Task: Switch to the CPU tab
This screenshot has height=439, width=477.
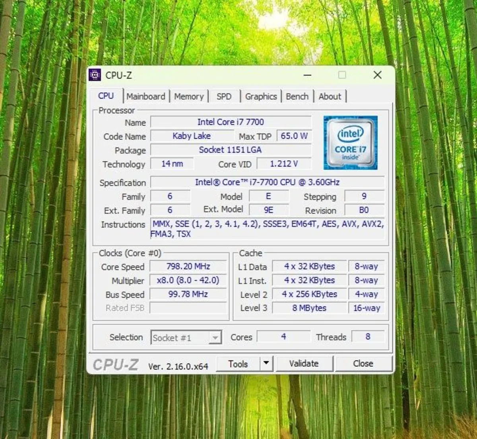Action: pyautogui.click(x=106, y=96)
